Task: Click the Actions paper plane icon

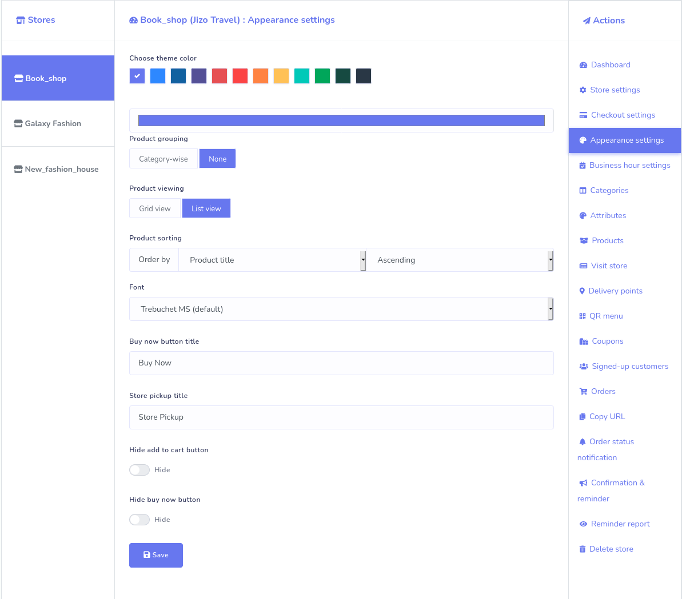Action: pos(587,21)
